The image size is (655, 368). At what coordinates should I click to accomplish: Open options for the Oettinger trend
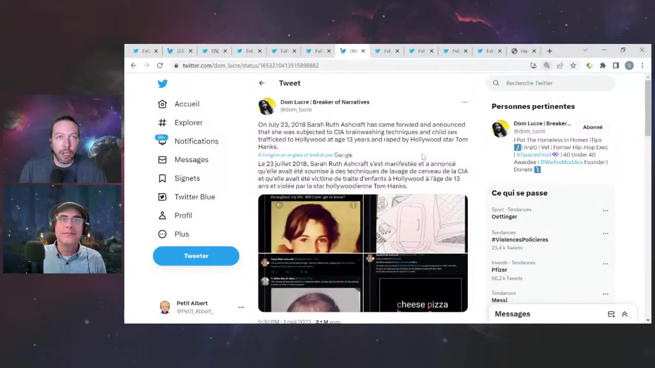pyautogui.click(x=605, y=211)
